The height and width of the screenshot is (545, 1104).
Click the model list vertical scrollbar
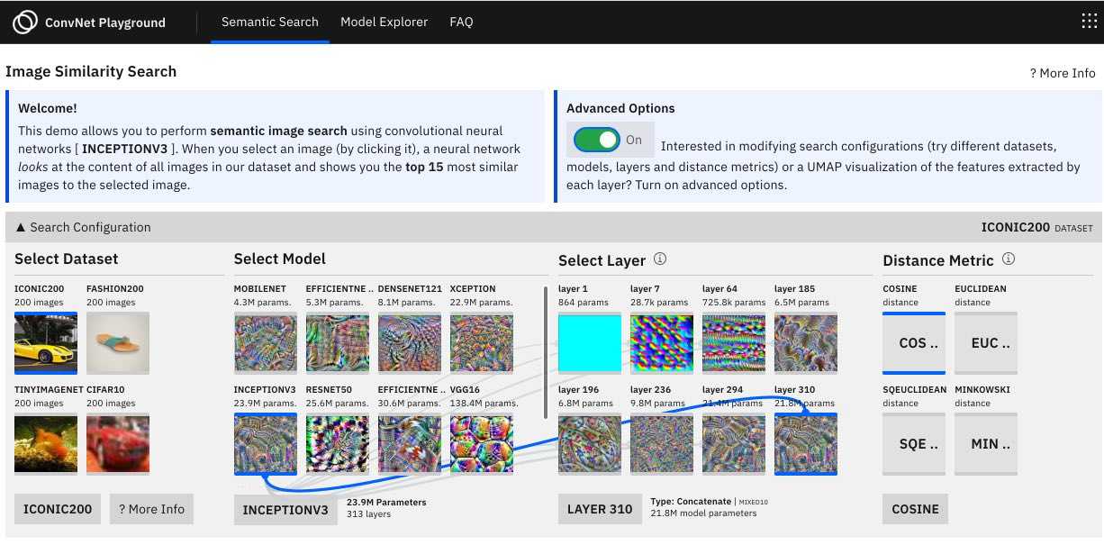tap(547, 351)
